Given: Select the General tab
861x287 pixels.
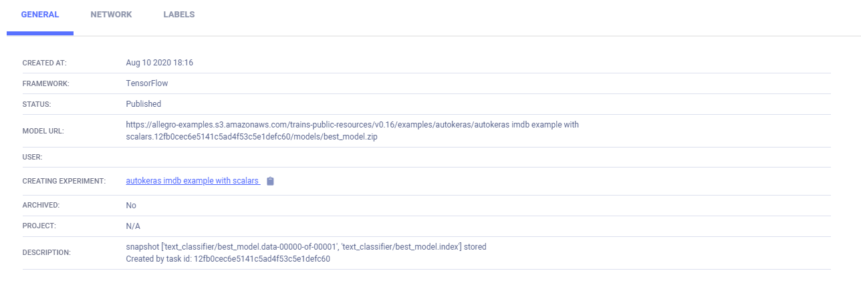Looking at the screenshot, I should [x=40, y=15].
